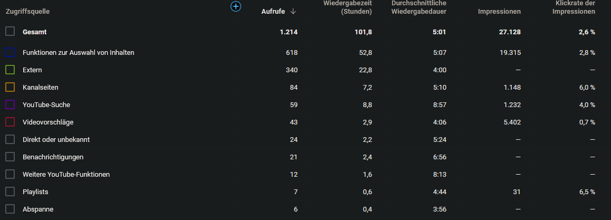The image size is (611, 220).
Task: Toggle the purple YouTube-Suche checkbox
Action: pos(10,104)
